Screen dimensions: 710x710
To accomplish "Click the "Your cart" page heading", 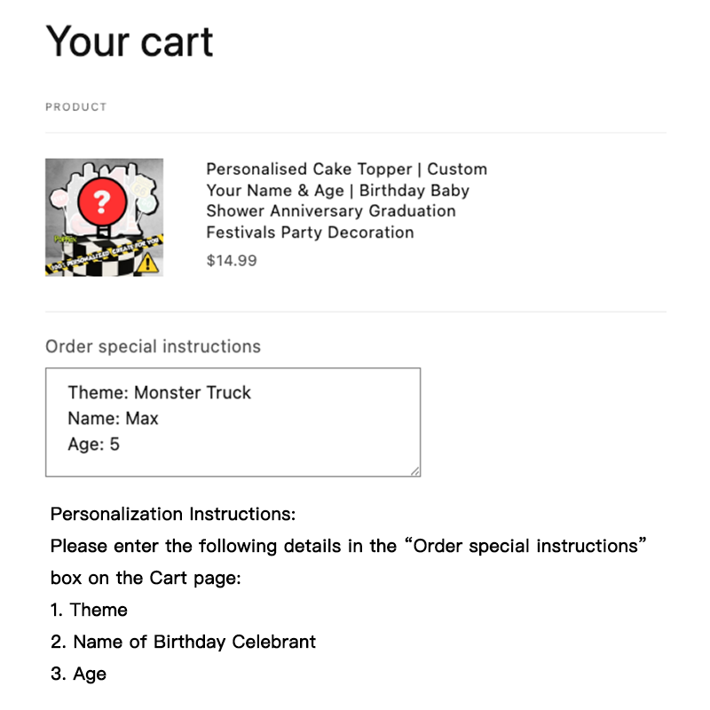I will 130,42.
